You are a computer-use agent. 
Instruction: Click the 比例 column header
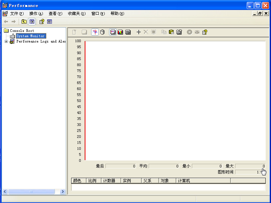point(94,180)
